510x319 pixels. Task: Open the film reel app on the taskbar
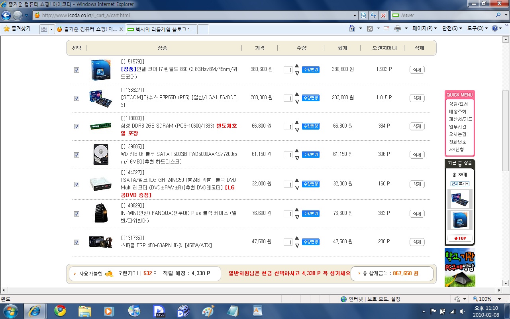pyautogui.click(x=184, y=311)
